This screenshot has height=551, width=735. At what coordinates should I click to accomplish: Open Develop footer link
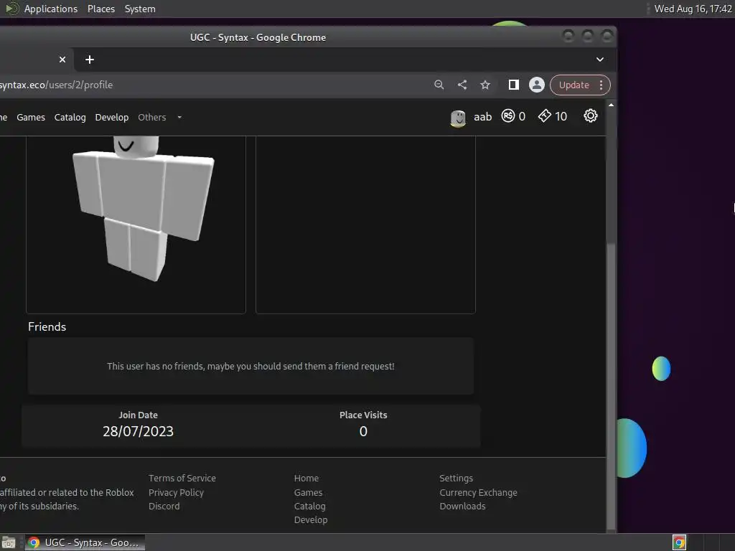point(310,519)
